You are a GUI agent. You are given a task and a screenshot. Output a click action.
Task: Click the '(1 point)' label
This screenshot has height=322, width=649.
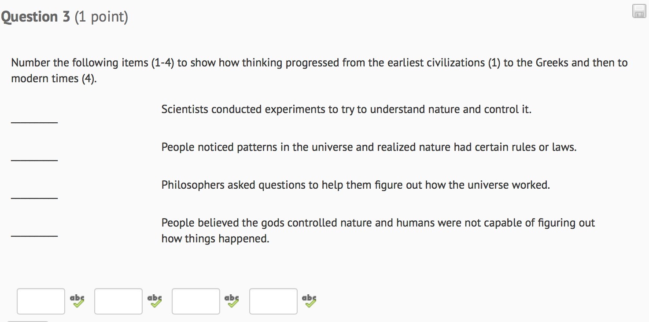pos(101,17)
